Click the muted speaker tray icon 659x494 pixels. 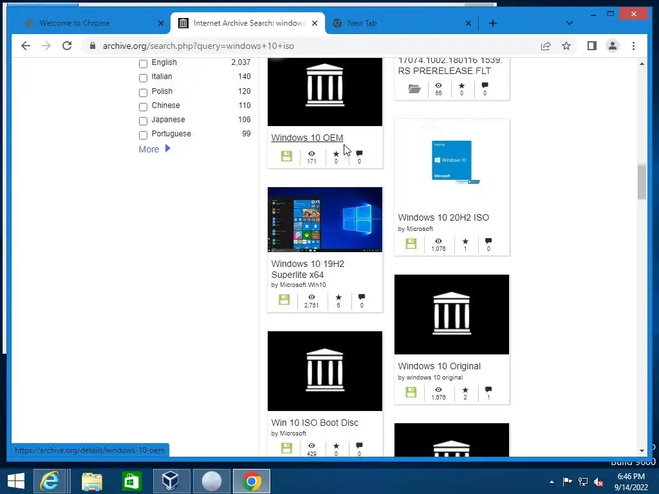pos(599,482)
